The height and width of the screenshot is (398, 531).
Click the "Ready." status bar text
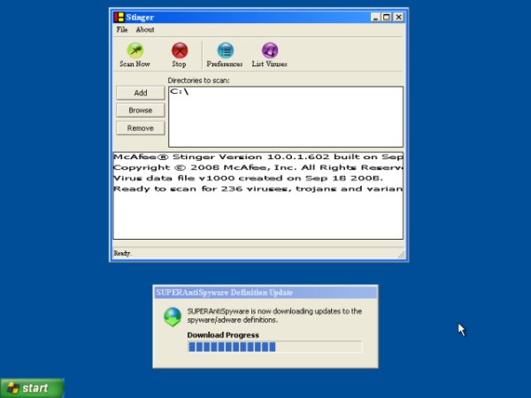(x=123, y=253)
